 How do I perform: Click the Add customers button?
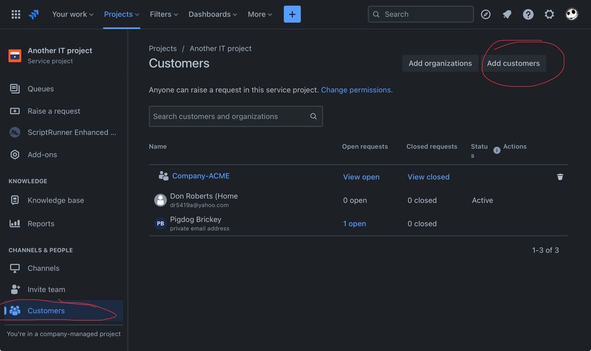pos(514,63)
